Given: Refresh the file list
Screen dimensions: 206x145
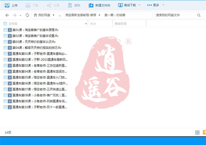Looking at the screenshot, I should [27, 15].
